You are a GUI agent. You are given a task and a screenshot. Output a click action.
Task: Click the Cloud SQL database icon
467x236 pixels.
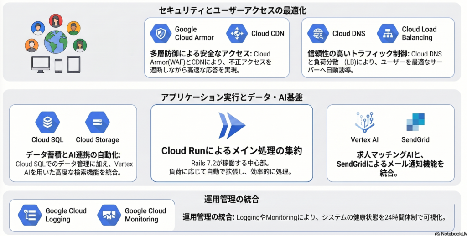pyautogui.click(x=47, y=122)
